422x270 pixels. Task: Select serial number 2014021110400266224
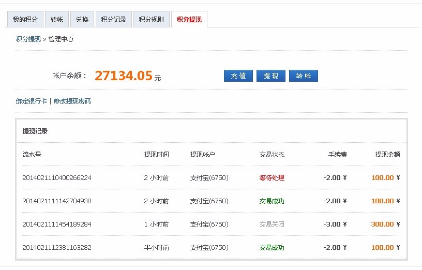click(x=57, y=178)
